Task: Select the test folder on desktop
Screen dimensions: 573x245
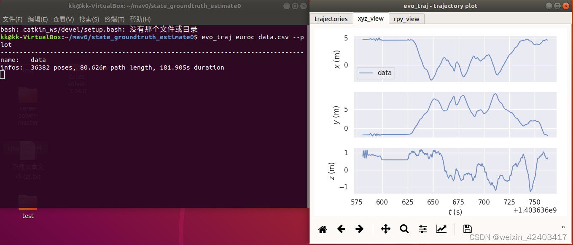Action: [x=28, y=207]
